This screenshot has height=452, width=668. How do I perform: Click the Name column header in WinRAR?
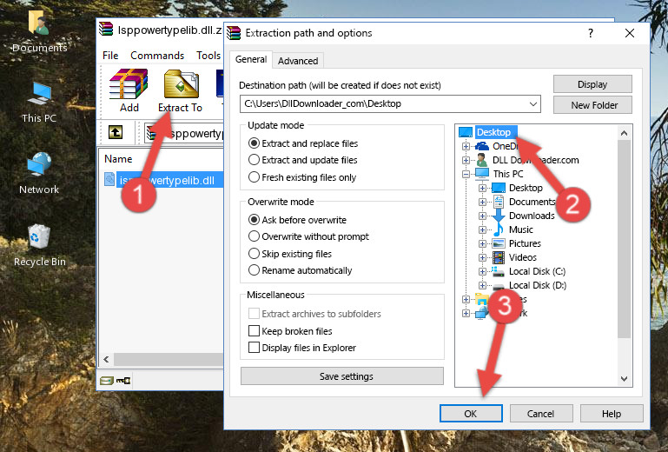point(118,158)
